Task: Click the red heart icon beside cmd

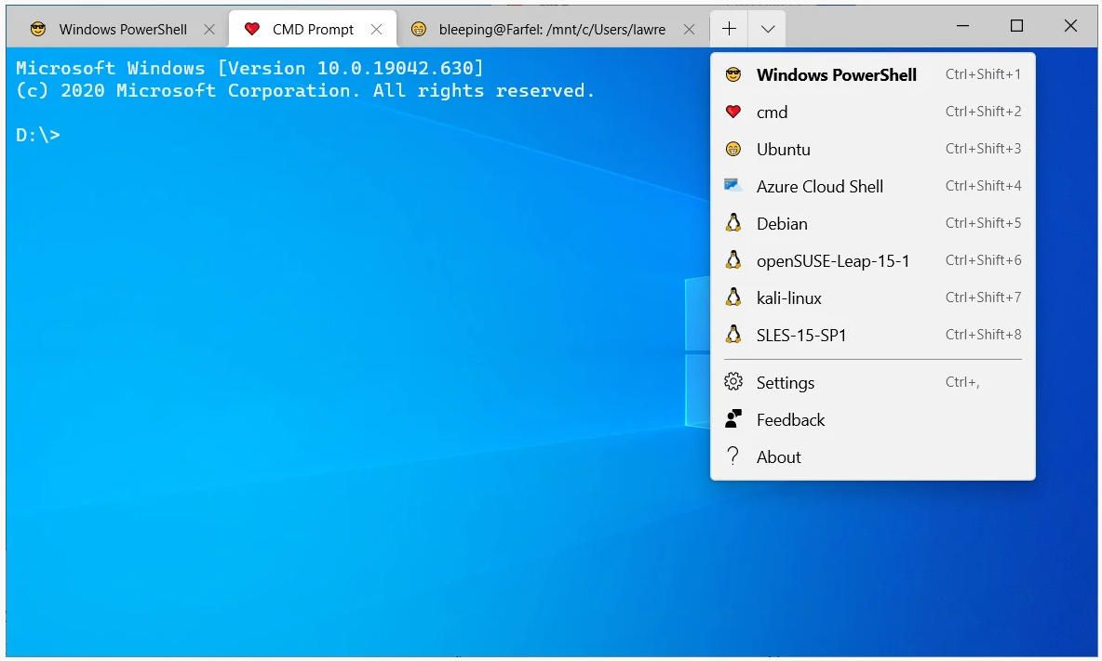Action: click(733, 112)
